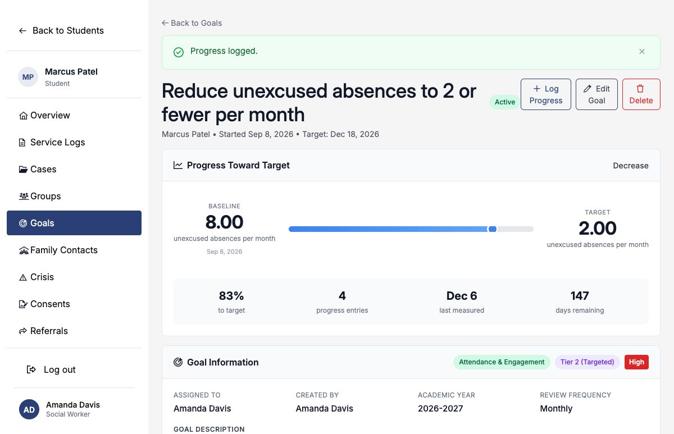Click the signed document icon next to Consents

(23, 304)
